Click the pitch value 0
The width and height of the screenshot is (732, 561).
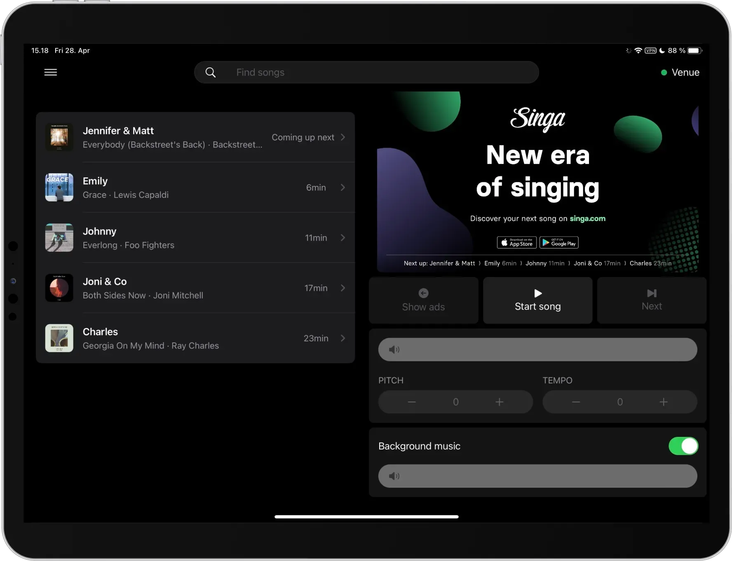click(456, 402)
